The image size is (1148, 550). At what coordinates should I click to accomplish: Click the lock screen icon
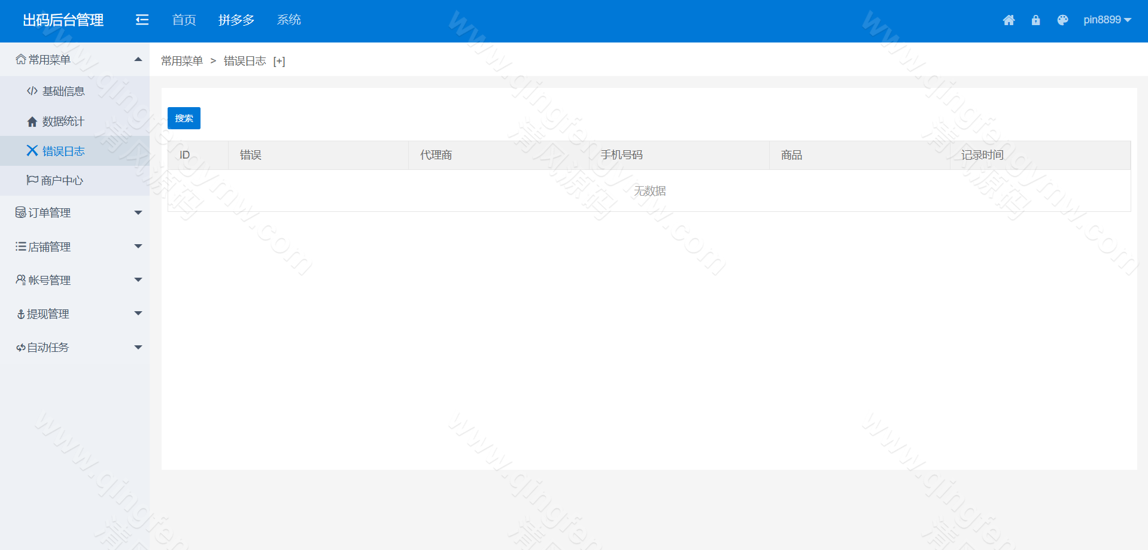1035,20
